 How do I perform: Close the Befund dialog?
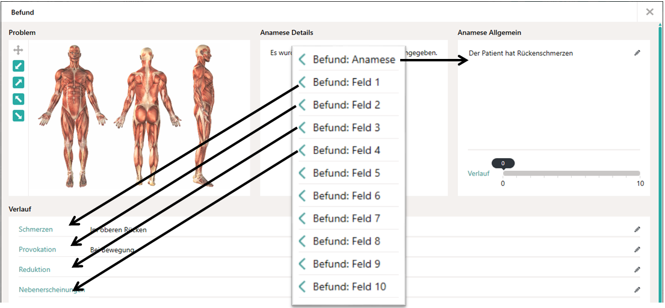[x=649, y=12]
